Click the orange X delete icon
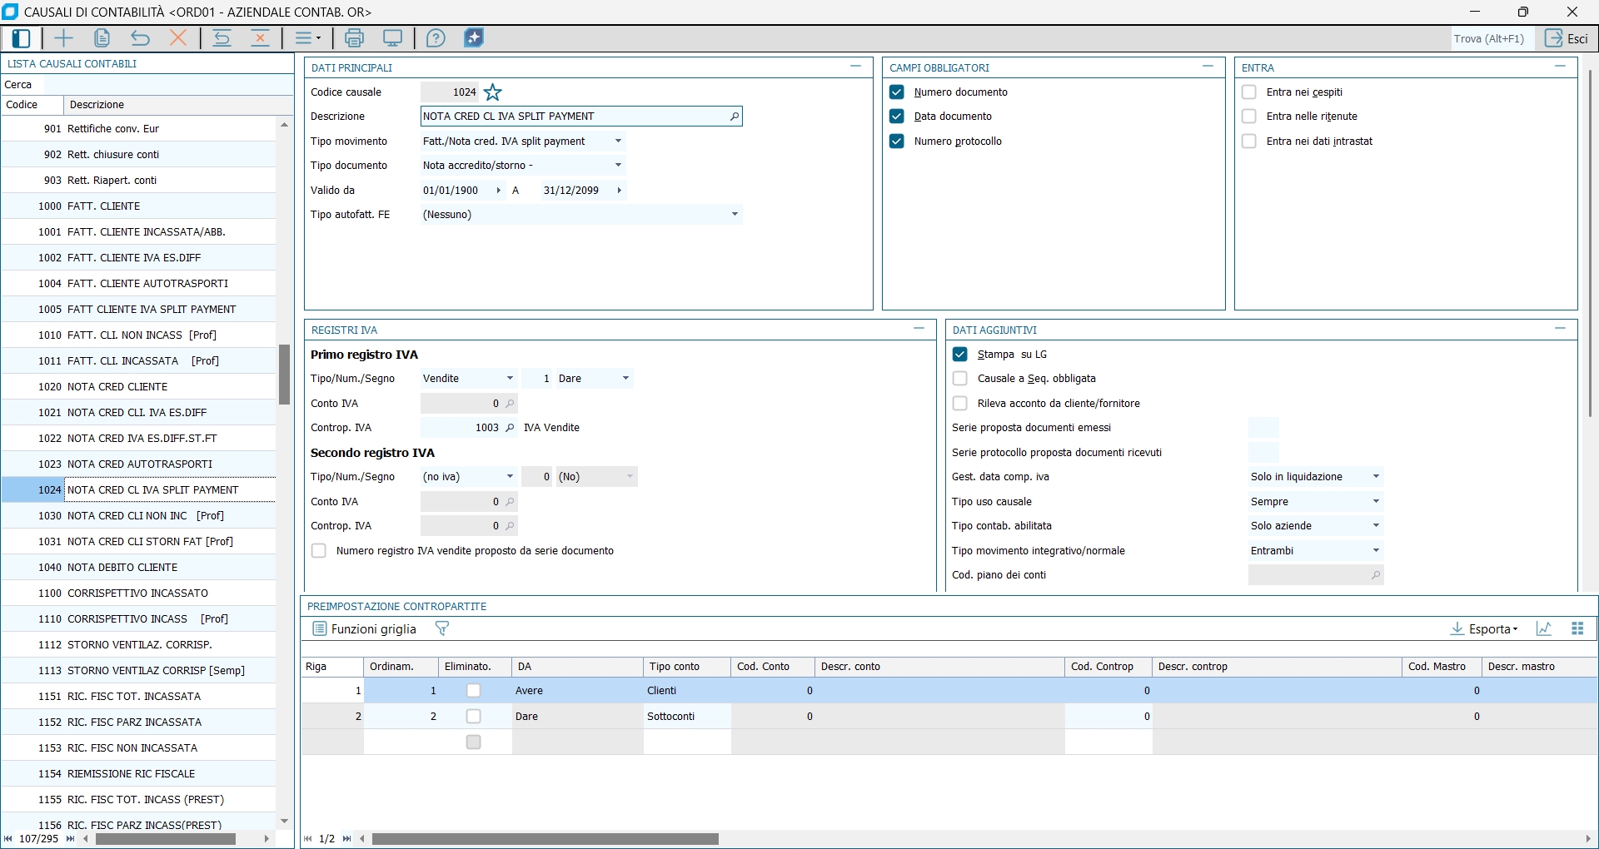1599x849 pixels. point(178,38)
